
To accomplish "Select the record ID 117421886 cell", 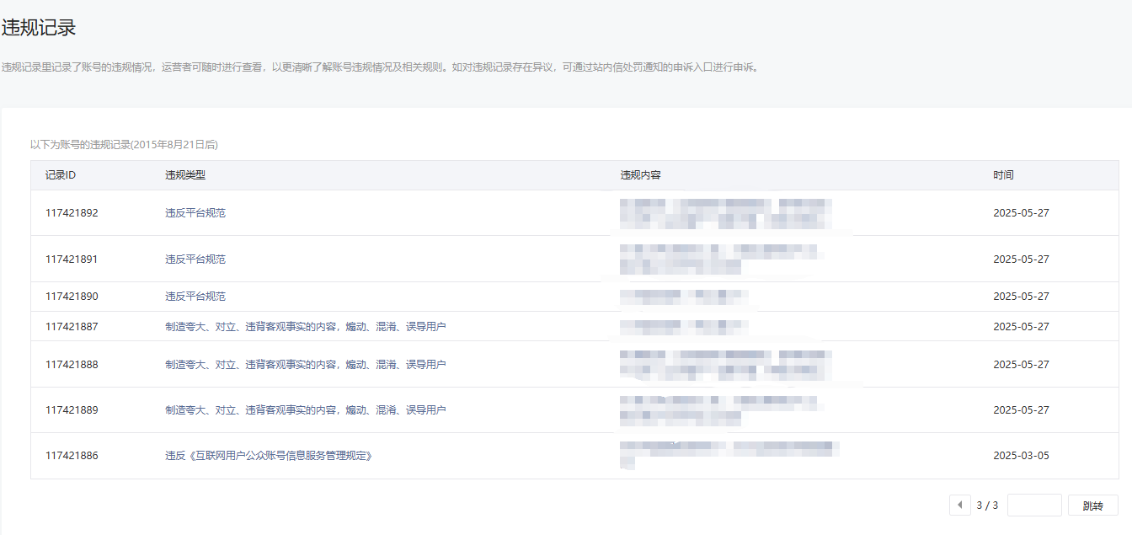I will tap(72, 456).
